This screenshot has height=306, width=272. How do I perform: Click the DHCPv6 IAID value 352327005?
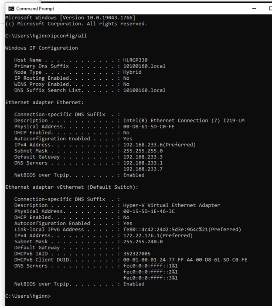pyautogui.click(x=137, y=254)
